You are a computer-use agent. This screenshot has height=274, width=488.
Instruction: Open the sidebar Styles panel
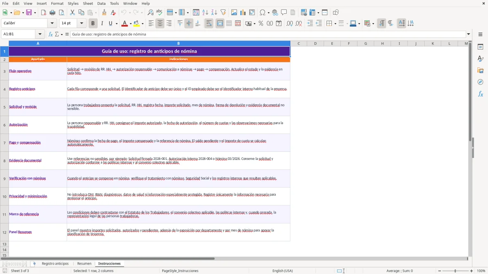[480, 58]
